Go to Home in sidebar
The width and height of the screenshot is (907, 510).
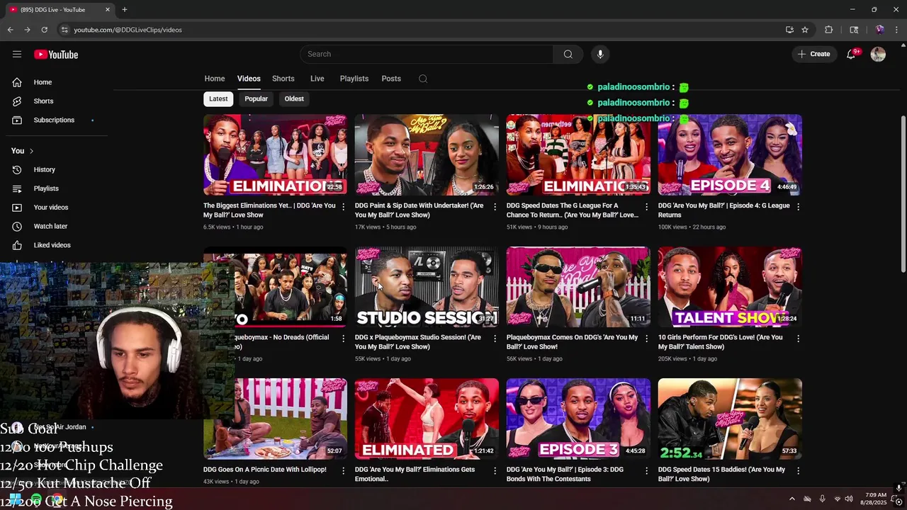click(x=43, y=82)
